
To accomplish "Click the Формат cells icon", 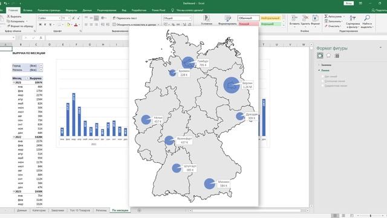I will click(315, 18).
